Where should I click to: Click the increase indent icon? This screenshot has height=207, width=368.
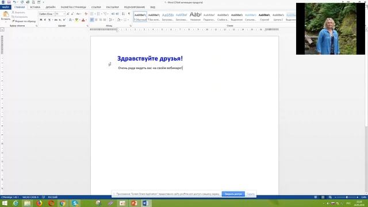[x=117, y=14]
